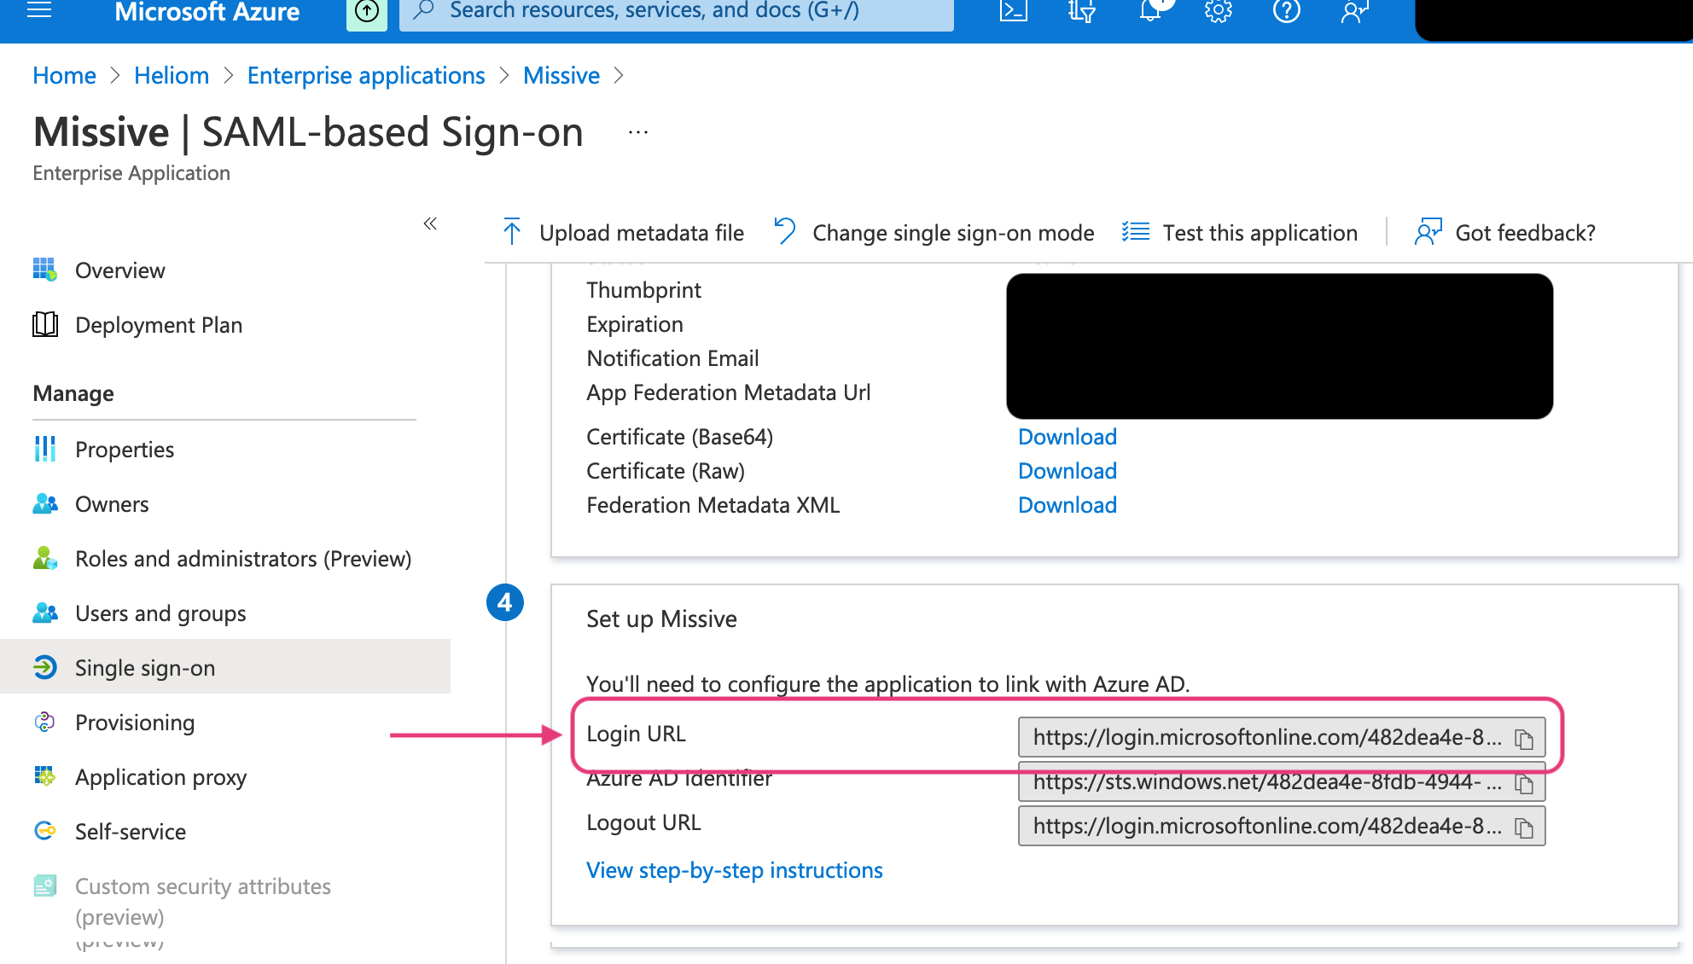Go to Users and groups
Viewport: 1693px width, 964px height.
click(x=160, y=613)
